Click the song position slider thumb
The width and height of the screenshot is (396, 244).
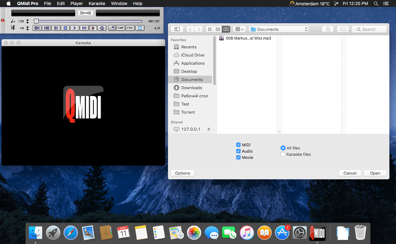36,21
